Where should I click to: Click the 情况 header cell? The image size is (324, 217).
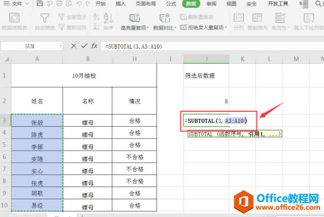[x=134, y=101]
